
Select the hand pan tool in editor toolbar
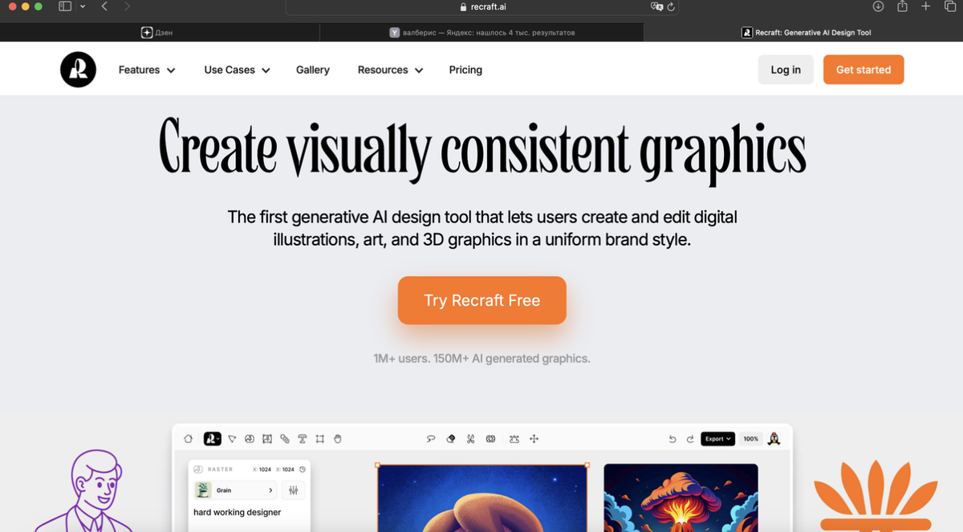(x=338, y=439)
